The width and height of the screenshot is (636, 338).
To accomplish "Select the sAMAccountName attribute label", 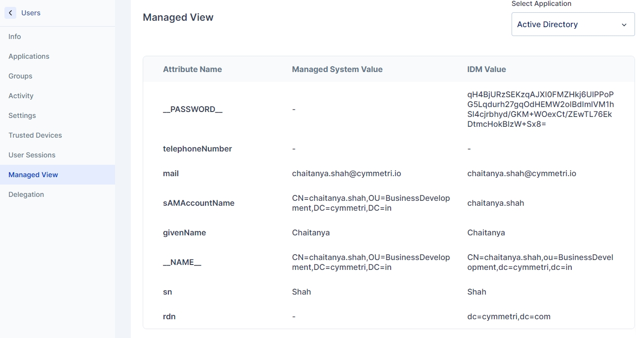I will click(x=199, y=203).
